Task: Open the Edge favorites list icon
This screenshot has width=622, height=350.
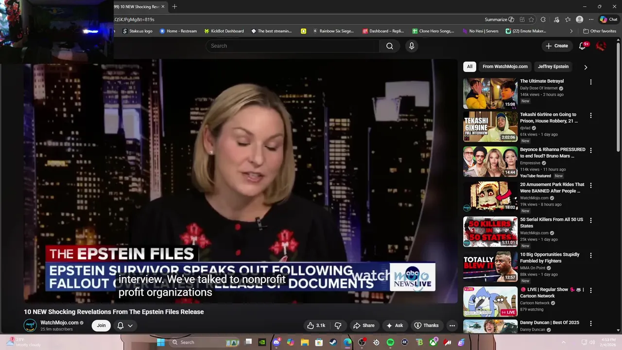Action: (x=568, y=19)
